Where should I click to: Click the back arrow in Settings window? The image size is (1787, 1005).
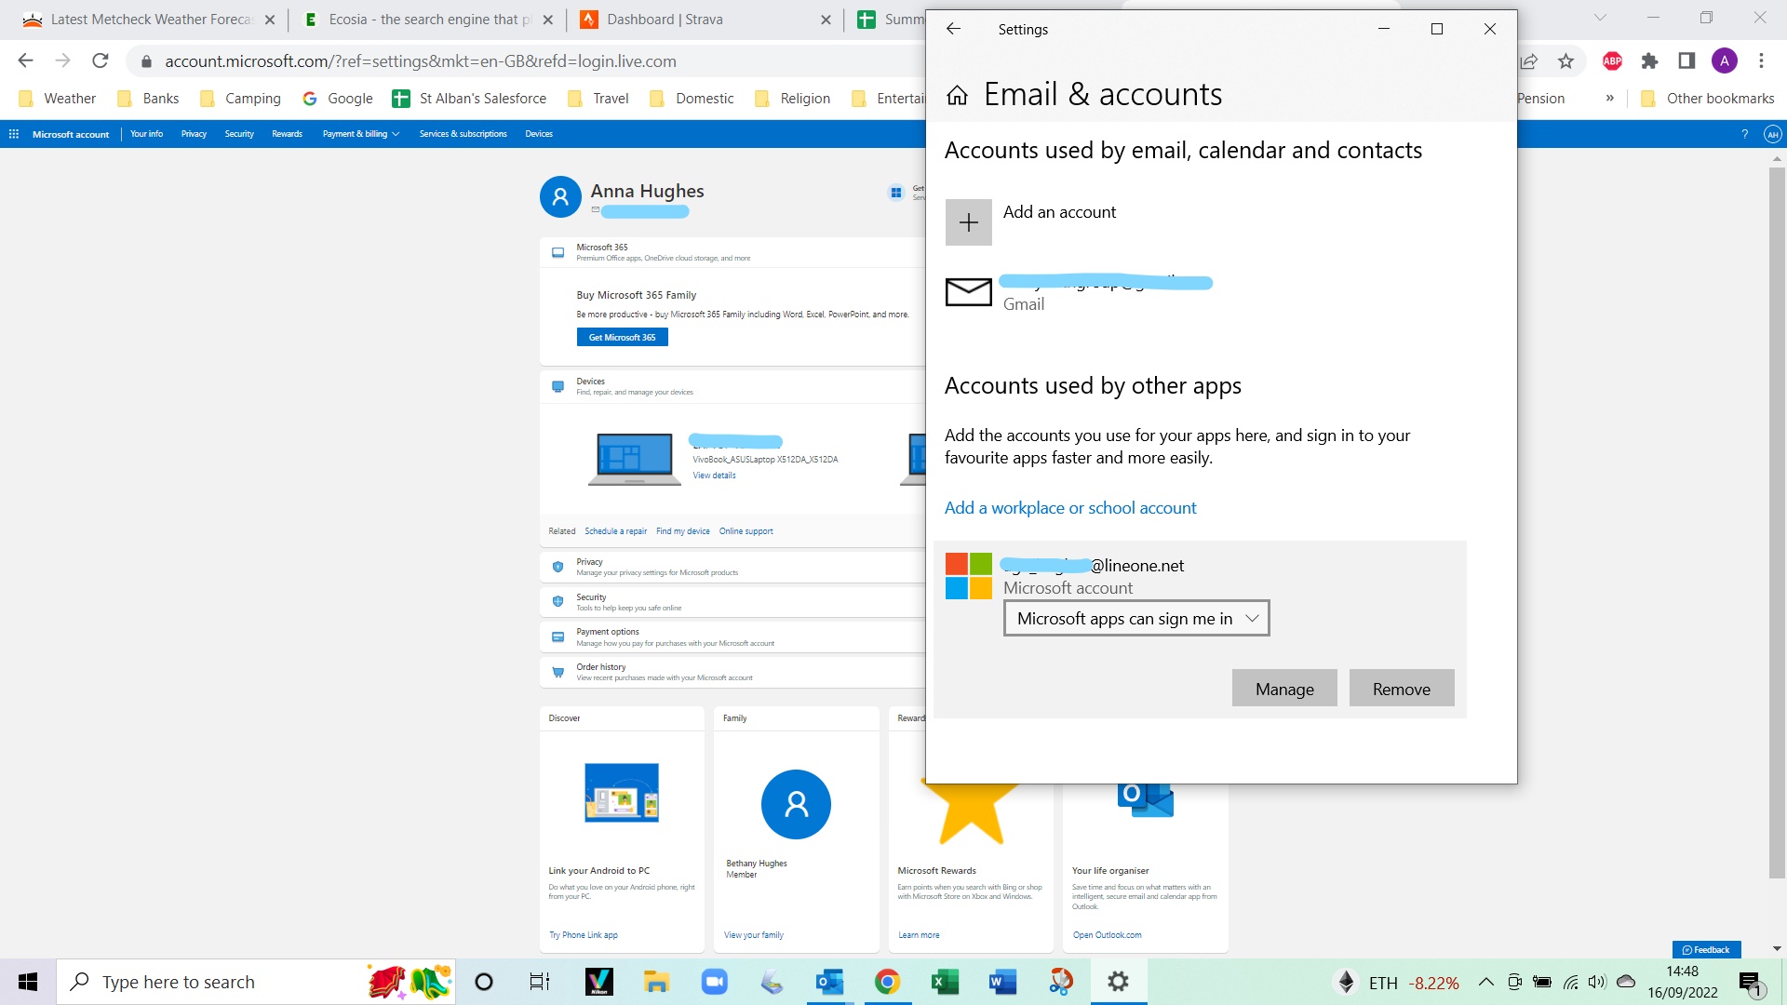(953, 29)
